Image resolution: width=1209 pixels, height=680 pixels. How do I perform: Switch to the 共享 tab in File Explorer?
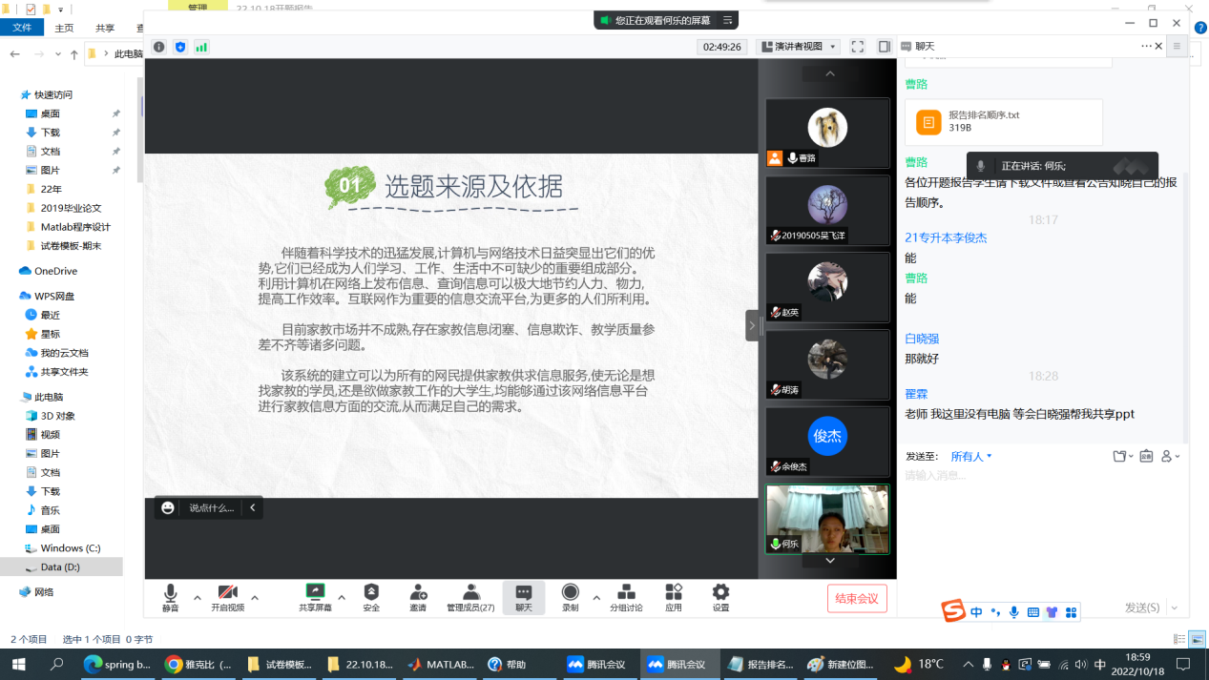(x=105, y=28)
